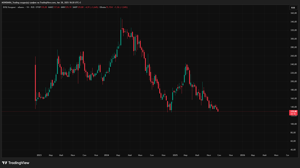Viewport: 300px width, 168px height.
Task: Click the Мар label right after 2026
Action: click(x=253, y=155)
